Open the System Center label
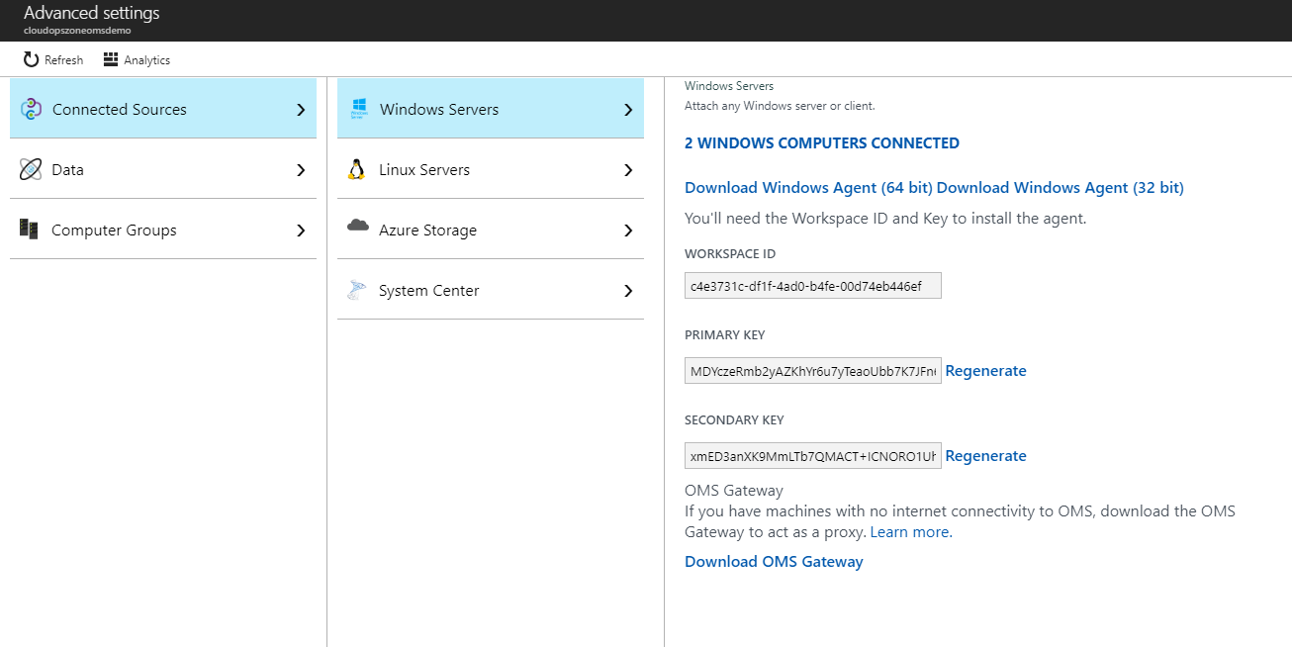The height and width of the screenshot is (647, 1292). coord(429,291)
